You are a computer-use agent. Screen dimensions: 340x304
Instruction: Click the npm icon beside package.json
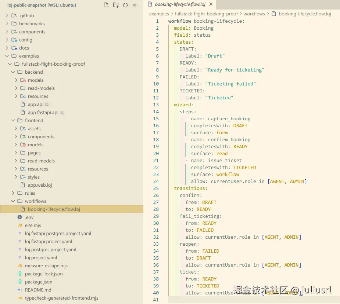[20, 282]
